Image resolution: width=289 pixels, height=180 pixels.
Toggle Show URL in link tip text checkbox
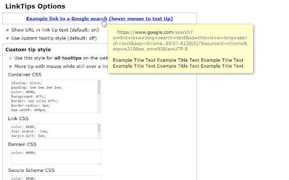click(7, 30)
